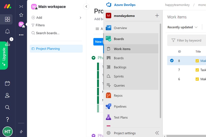Click the hamburger view menu on the board
Image resolution: width=206 pixels, height=137 pixels.
97,29
